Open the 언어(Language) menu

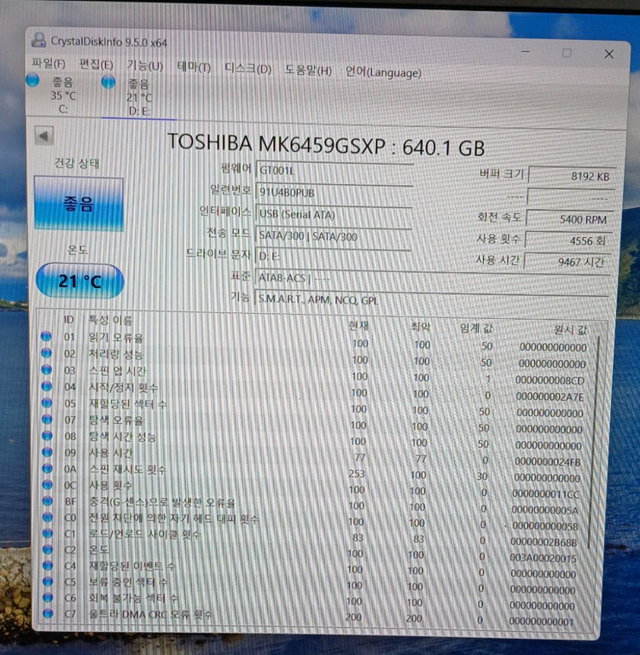pos(383,72)
